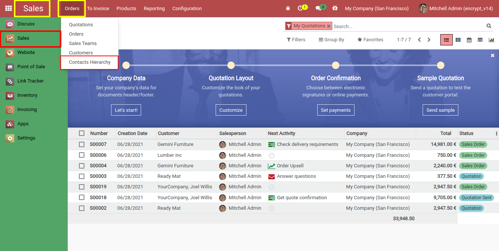The image size is (499, 251).
Task: Switch to the Reporting menu
Action: [x=154, y=8]
